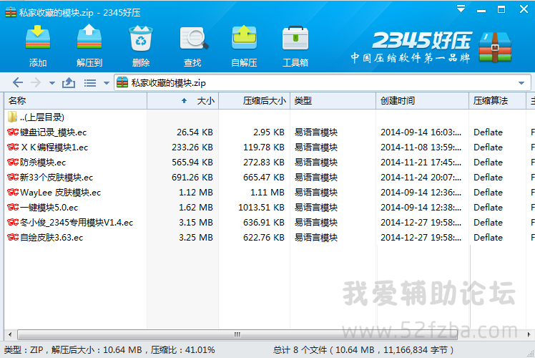This screenshot has width=535, height=358.
Task: Click the 添加 (Add) toolbar icon
Action: click(38, 37)
